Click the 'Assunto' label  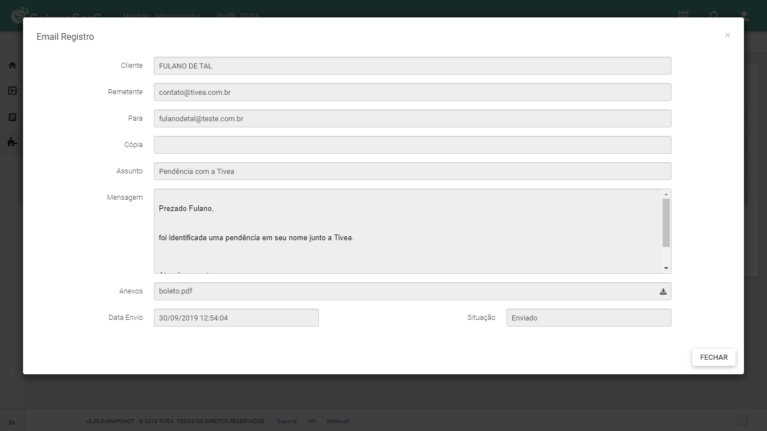[x=130, y=171]
